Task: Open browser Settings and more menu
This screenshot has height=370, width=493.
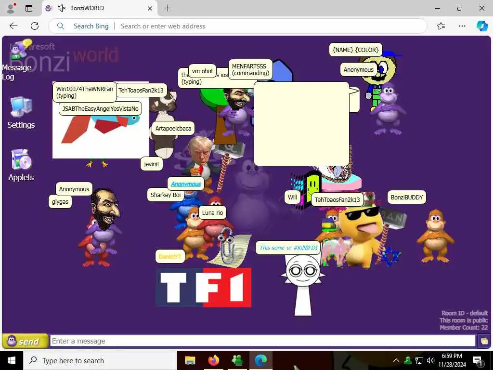Action: pos(462,26)
